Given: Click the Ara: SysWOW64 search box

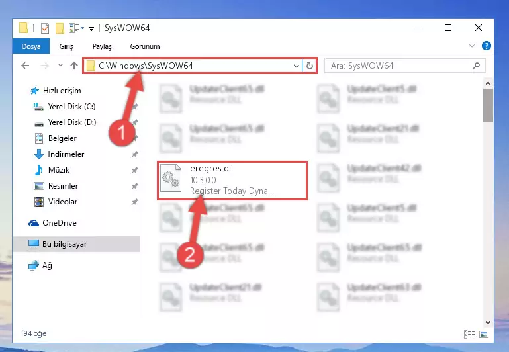Looking at the screenshot, I should pos(405,66).
